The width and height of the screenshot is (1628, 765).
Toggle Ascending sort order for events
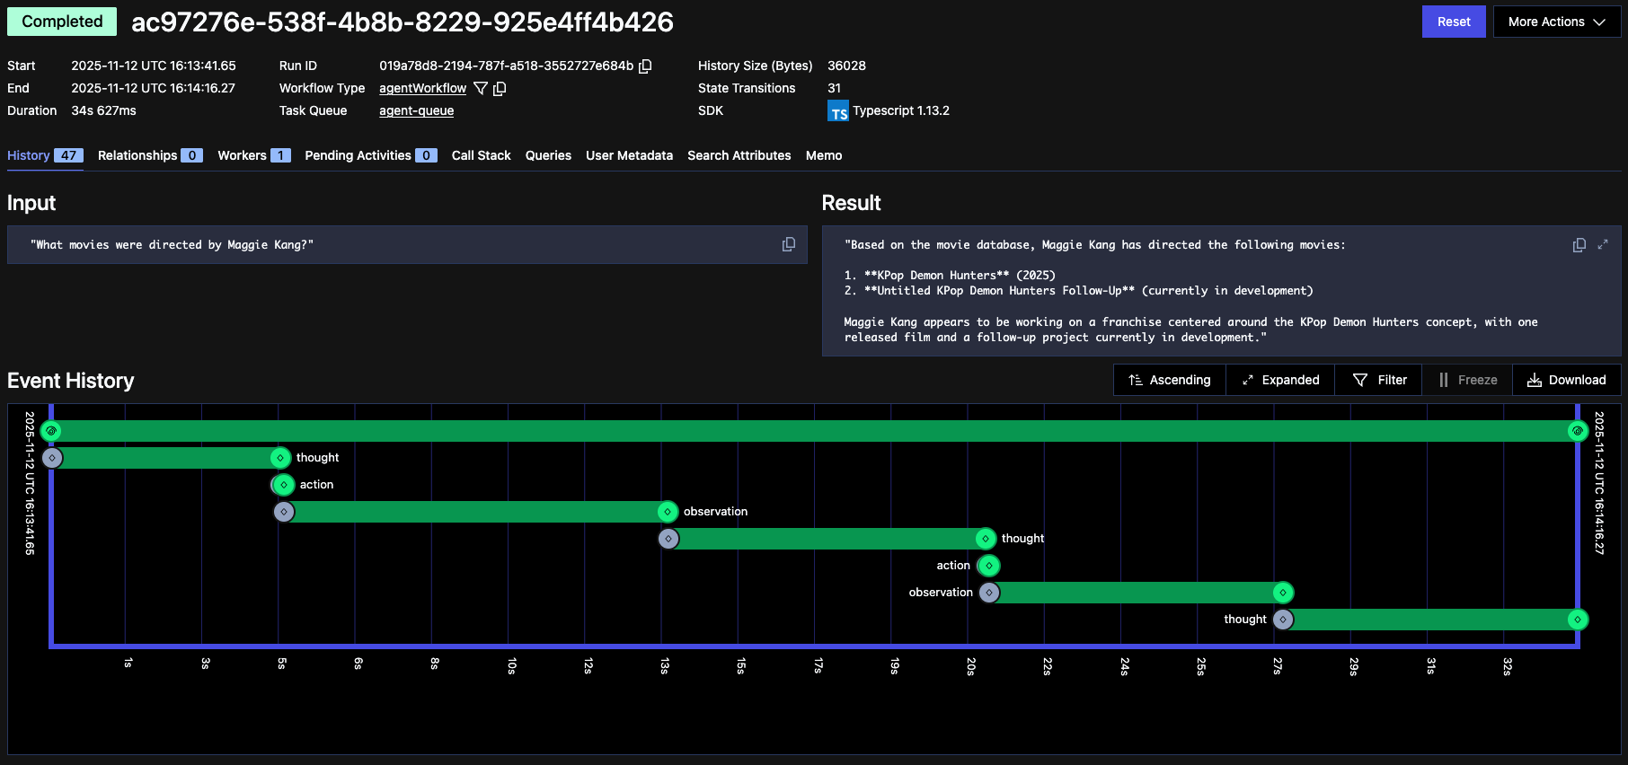coord(1170,380)
